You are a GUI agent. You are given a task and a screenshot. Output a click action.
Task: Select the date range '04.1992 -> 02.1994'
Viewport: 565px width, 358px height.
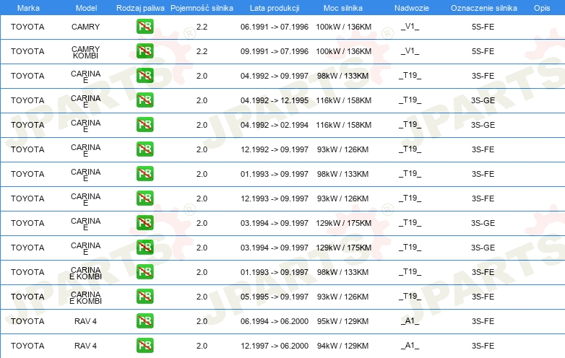click(275, 125)
